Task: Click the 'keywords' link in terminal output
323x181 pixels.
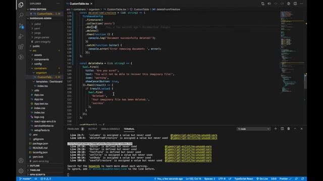Action: coord(94,166)
